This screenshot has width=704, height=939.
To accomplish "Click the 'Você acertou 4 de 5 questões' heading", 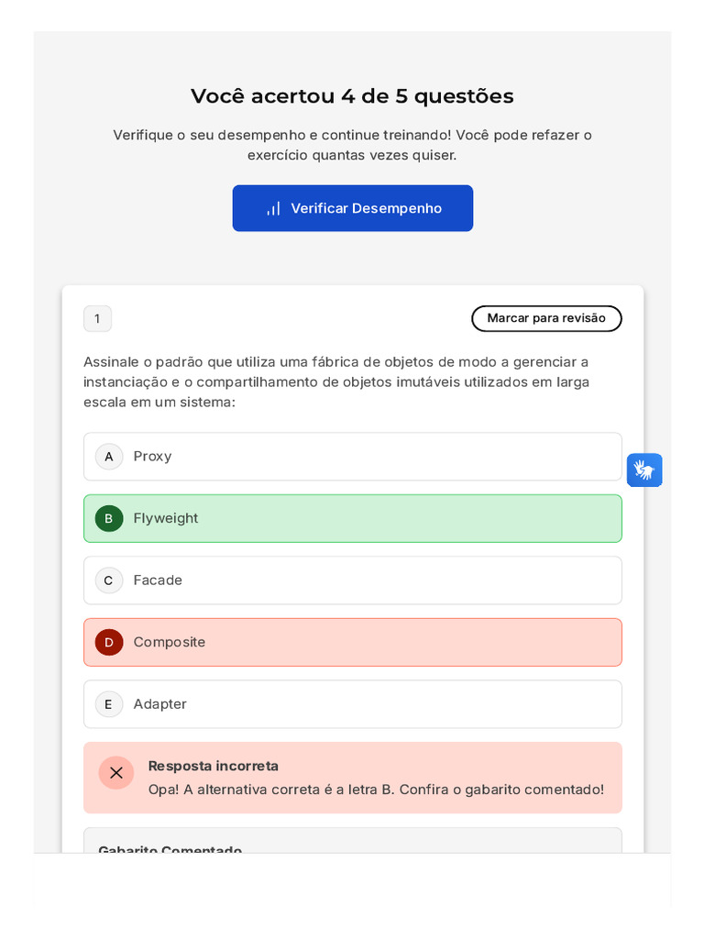I will click(x=352, y=96).
